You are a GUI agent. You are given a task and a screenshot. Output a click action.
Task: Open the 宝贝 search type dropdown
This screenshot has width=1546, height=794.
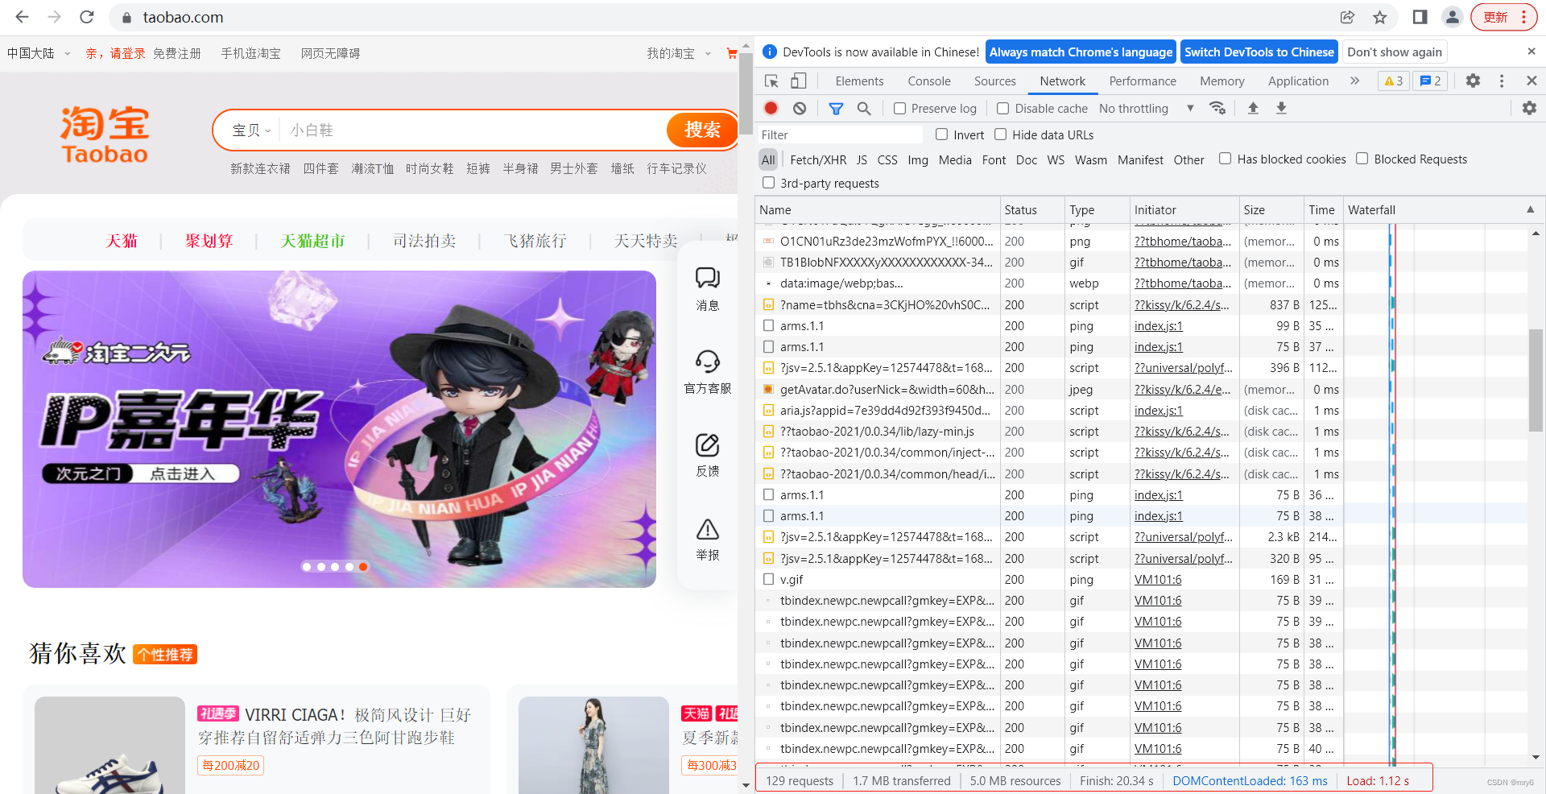[x=251, y=130]
